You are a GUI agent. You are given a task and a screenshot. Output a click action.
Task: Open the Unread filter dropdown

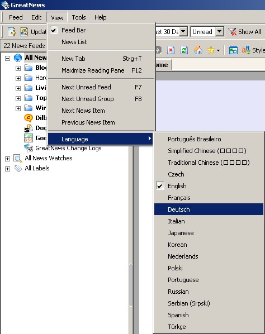pyautogui.click(x=219, y=32)
